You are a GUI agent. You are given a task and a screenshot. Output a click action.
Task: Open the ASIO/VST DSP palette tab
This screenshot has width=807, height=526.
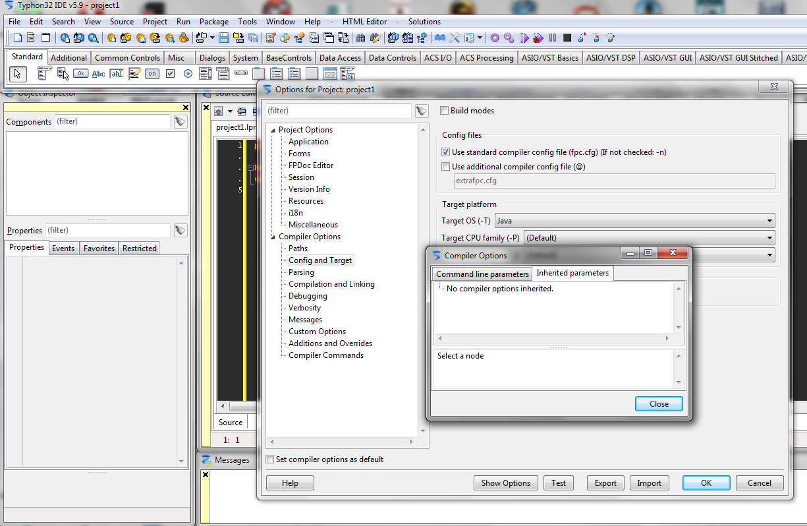pyautogui.click(x=611, y=58)
